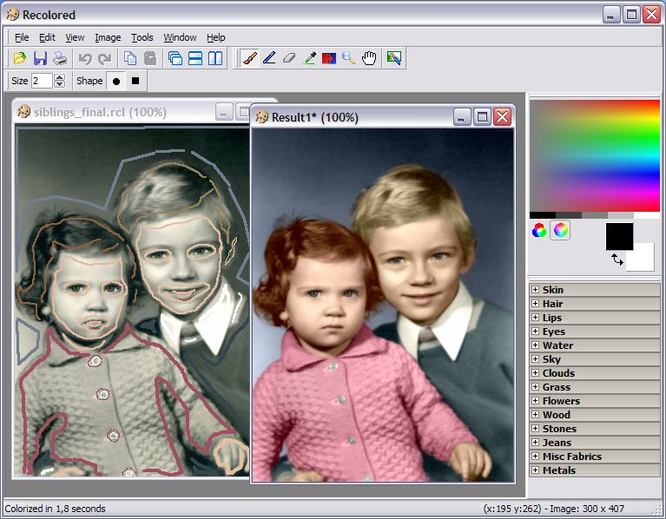Click the brush Size input field
Image resolution: width=666 pixels, height=519 pixels.
42,81
